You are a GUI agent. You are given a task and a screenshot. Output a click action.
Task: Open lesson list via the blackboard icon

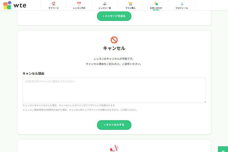click(104, 4)
